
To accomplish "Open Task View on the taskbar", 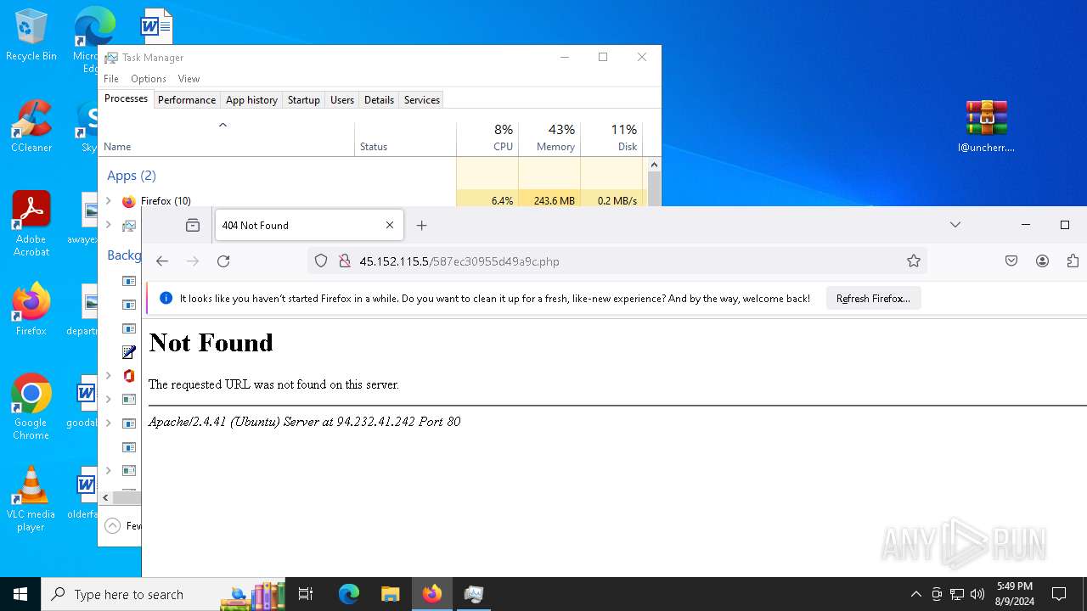I will (x=306, y=594).
